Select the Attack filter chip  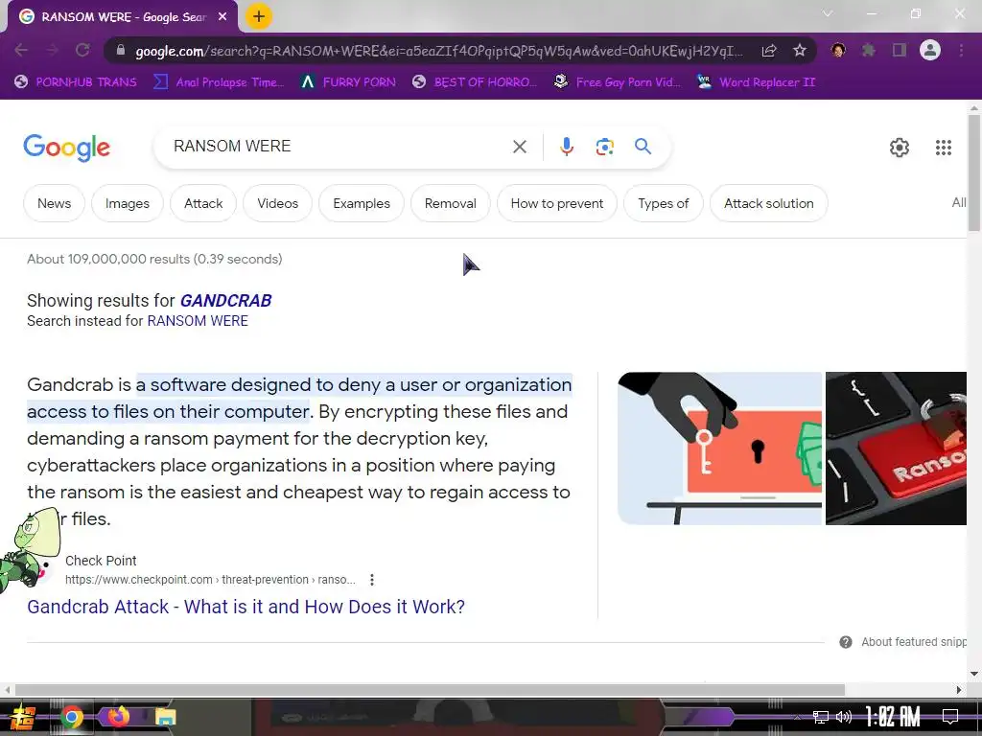(x=203, y=203)
